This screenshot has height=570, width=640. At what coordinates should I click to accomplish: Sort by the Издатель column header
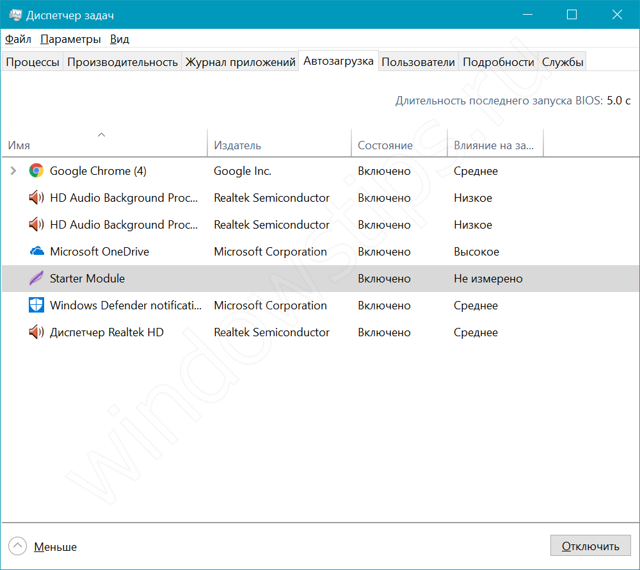click(237, 145)
